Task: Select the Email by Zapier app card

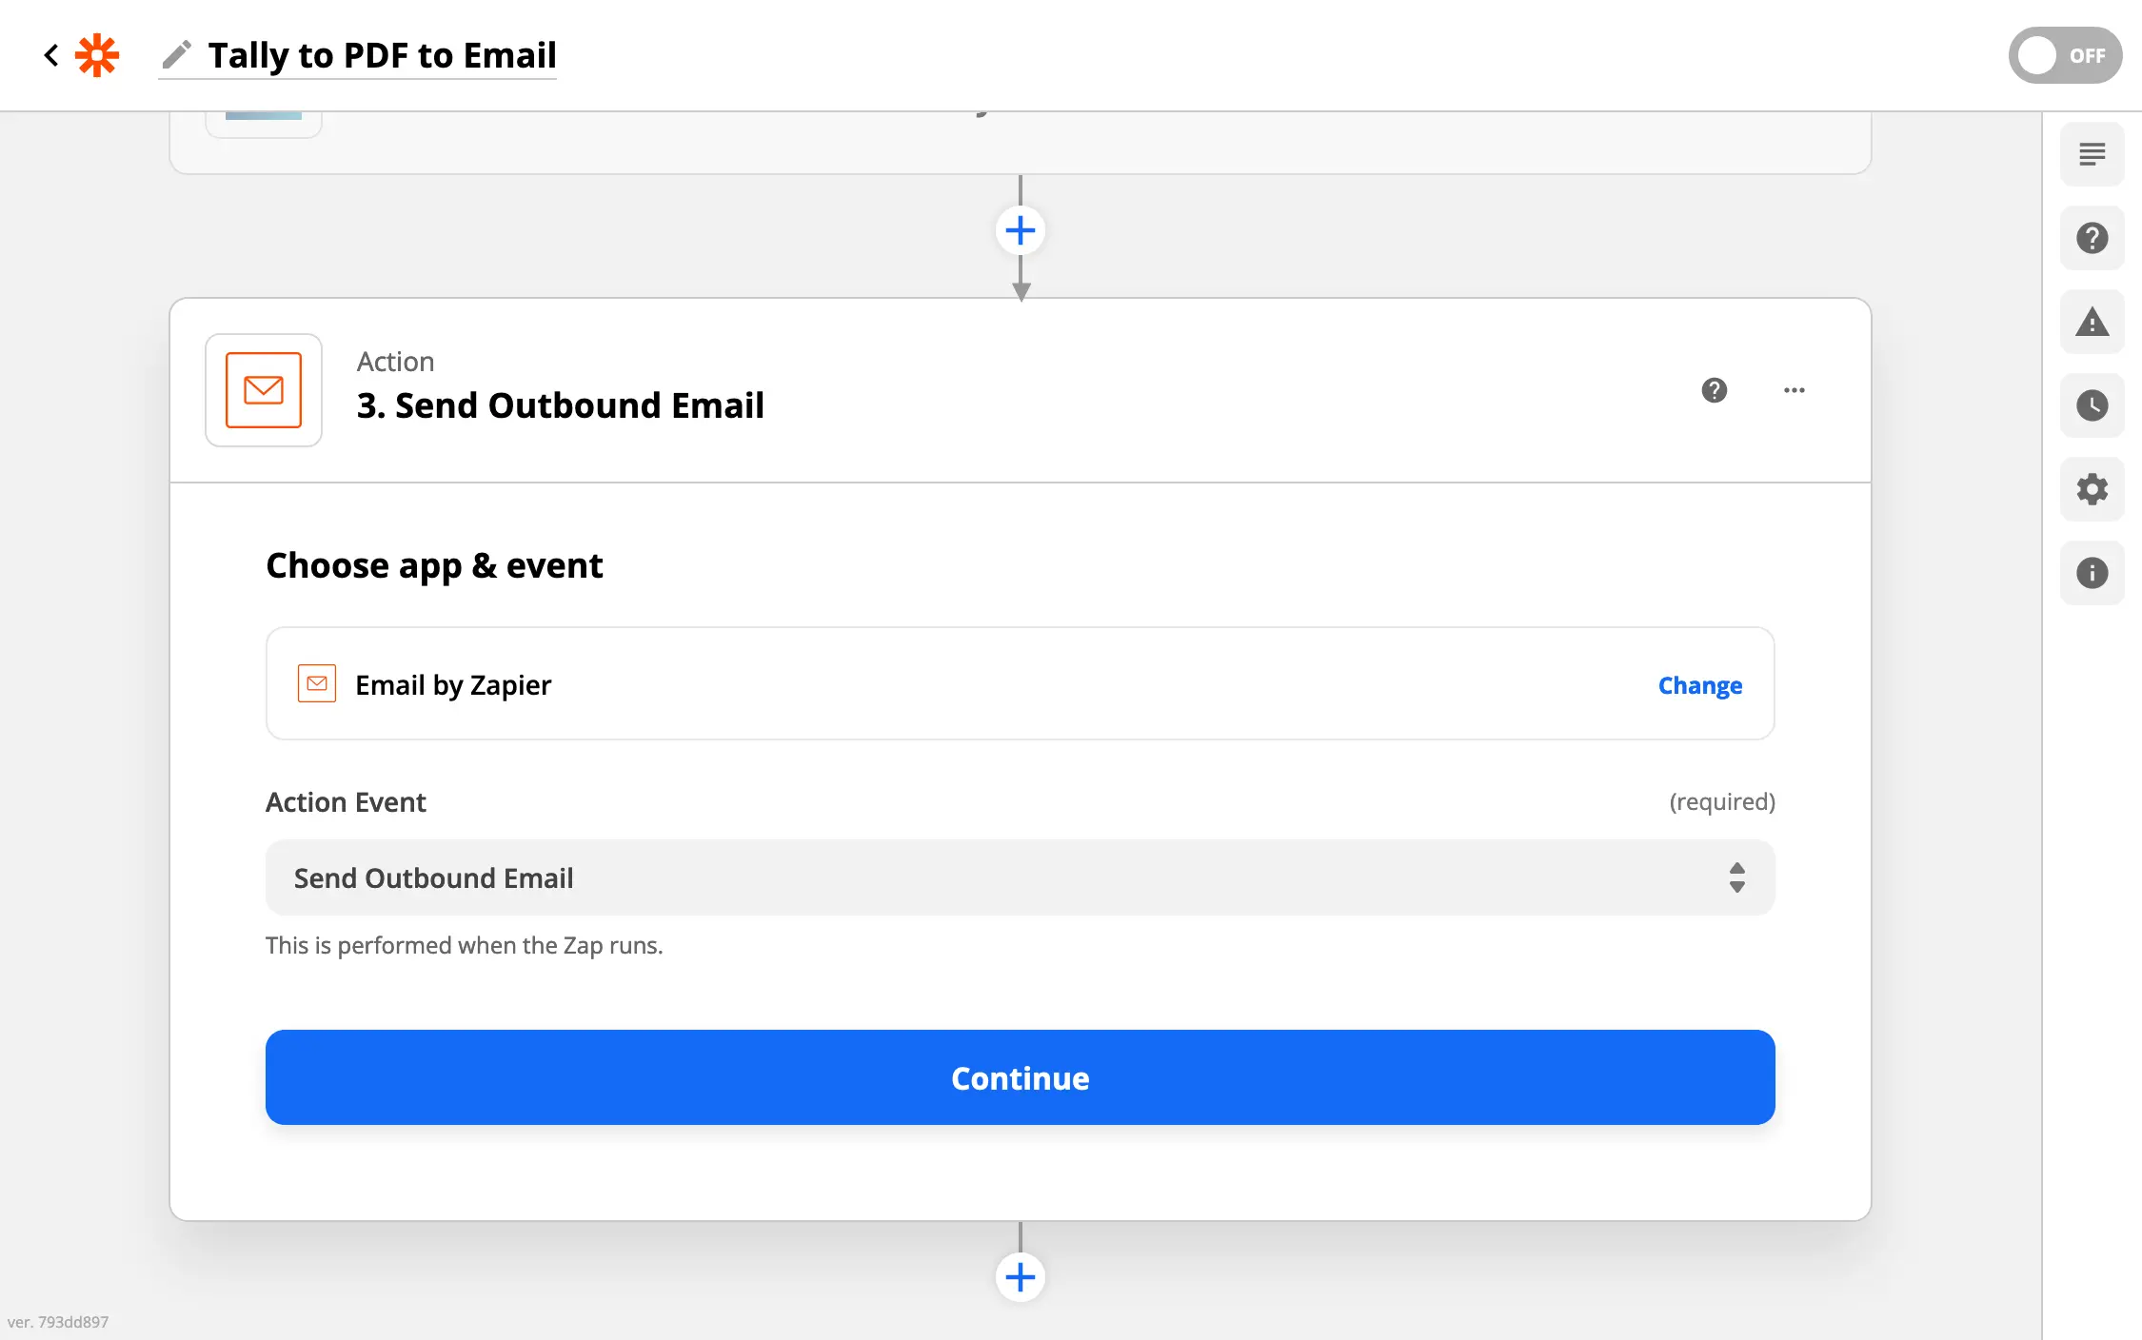Action: coord(857,684)
